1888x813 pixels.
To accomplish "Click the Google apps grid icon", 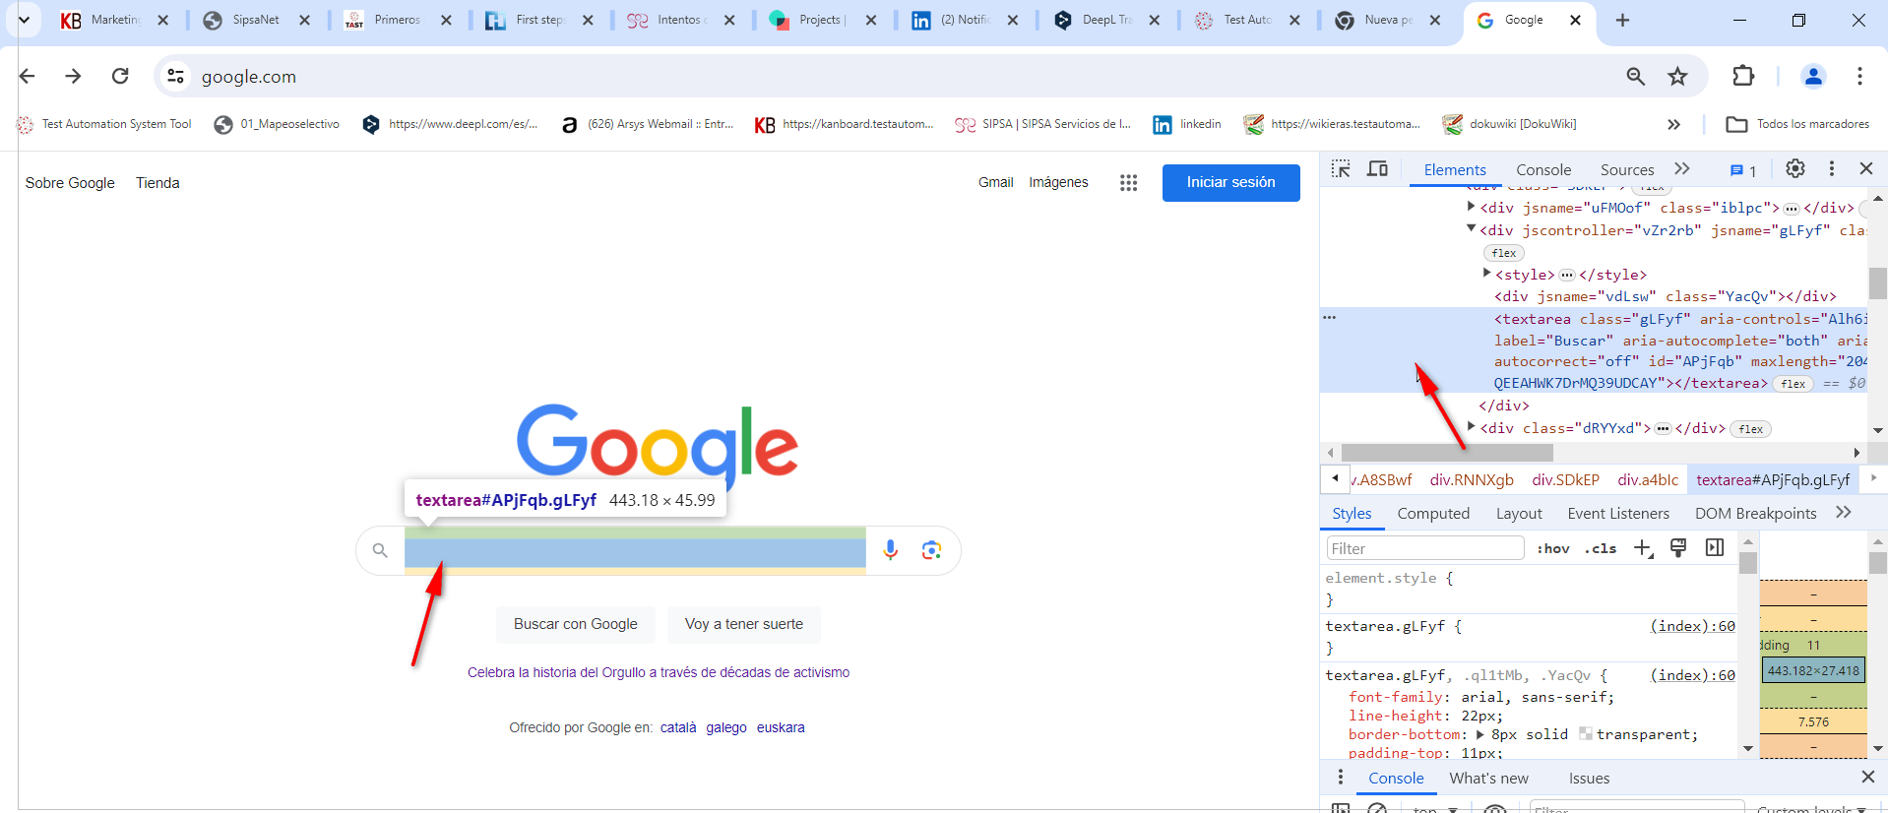I will click(x=1128, y=183).
